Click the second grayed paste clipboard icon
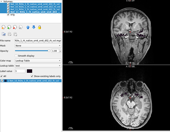Viewport: 170px width, 132px height. (15, 34)
